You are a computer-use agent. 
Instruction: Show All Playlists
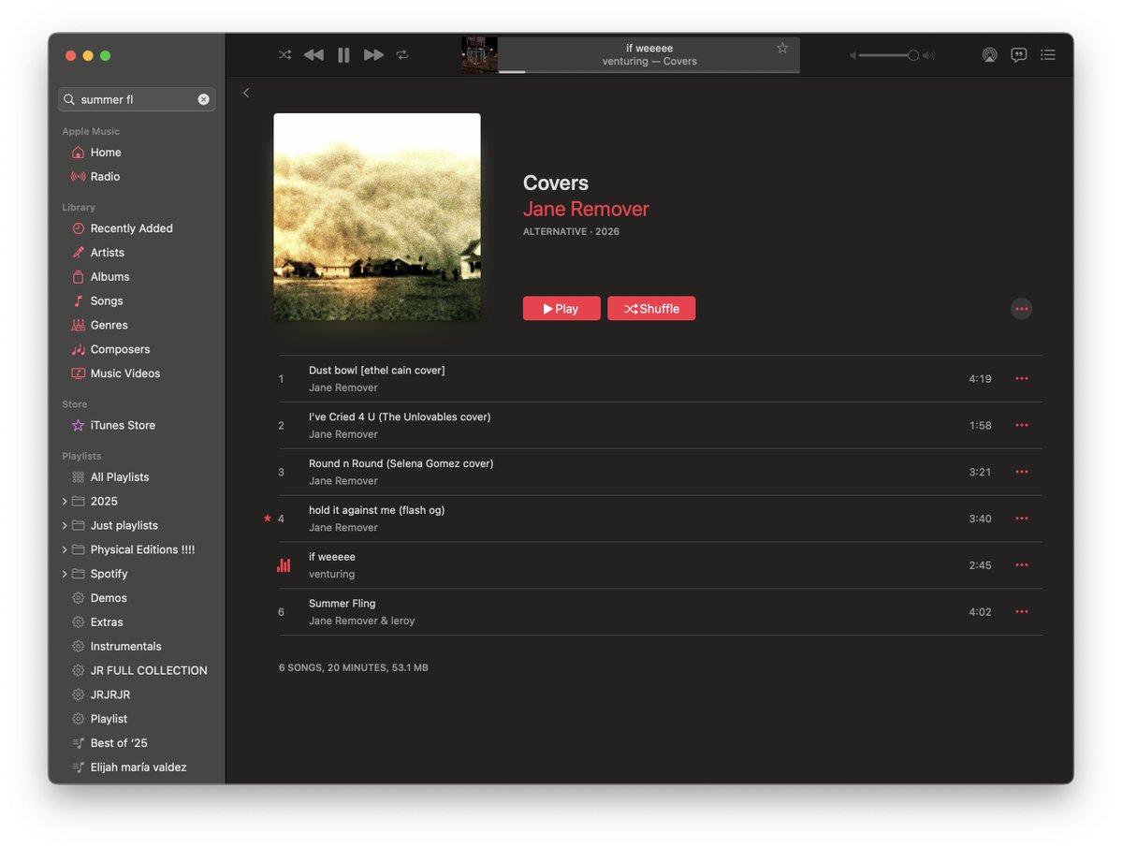[120, 477]
